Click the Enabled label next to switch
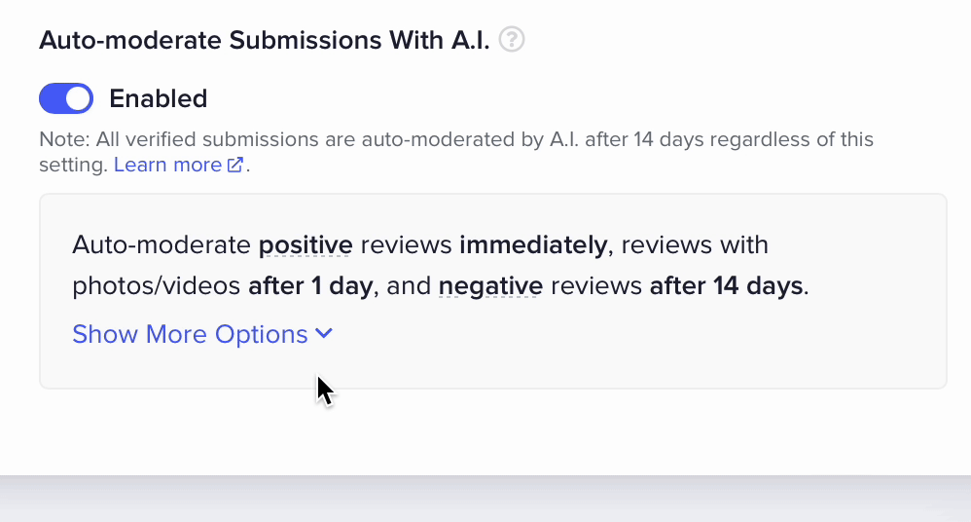Viewport: 971px width, 522px height. 158,98
